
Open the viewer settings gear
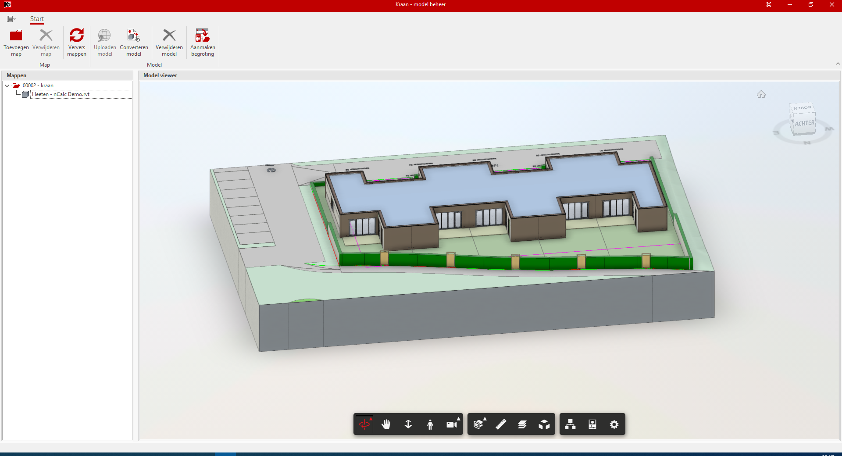coord(614,424)
